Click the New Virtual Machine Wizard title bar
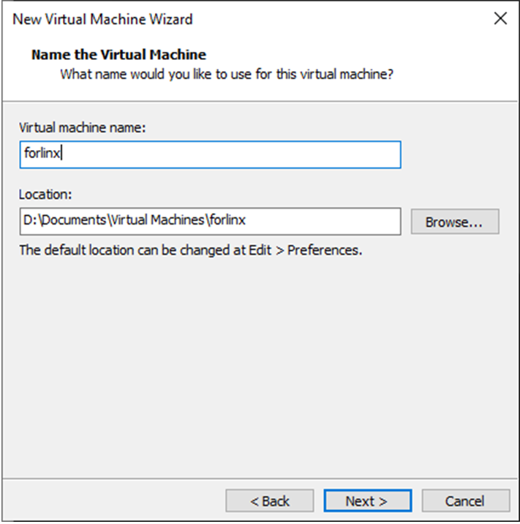This screenshot has width=520, height=524. click(219, 19)
